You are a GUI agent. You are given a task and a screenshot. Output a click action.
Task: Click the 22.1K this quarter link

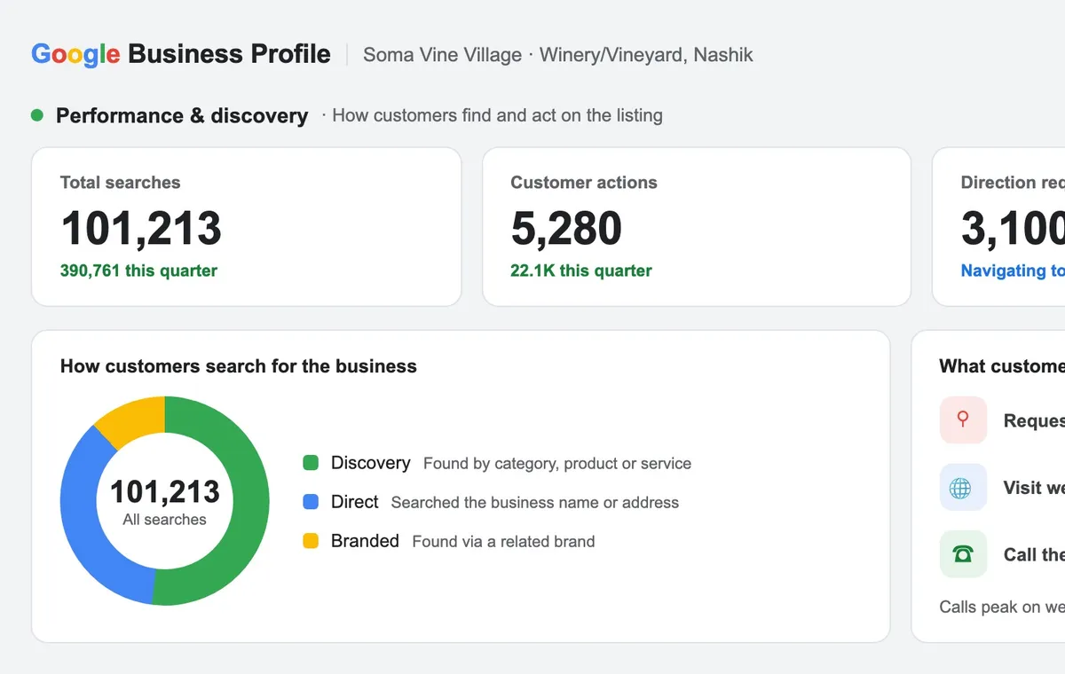[581, 270]
